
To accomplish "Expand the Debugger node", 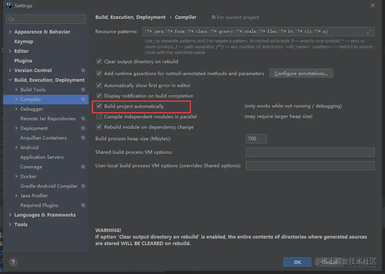I will click(x=16, y=109).
